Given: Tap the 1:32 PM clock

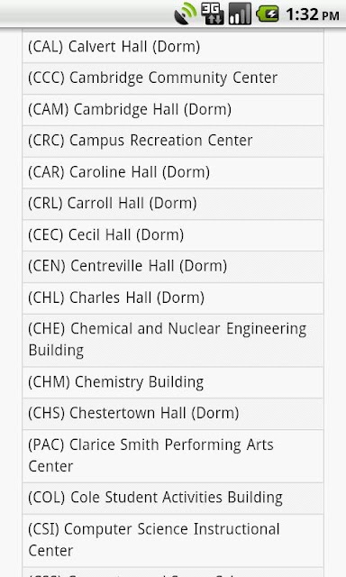Looking at the screenshot, I should point(312,14).
